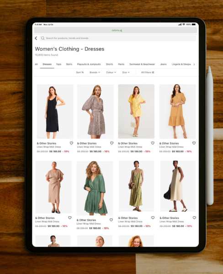
Task: Open the Colour filter dropdown
Action: [x=111, y=72]
